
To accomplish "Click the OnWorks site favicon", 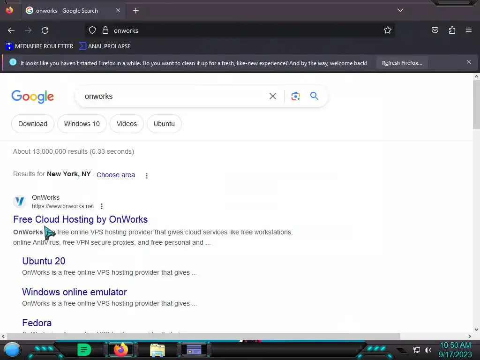I will click(x=20, y=202).
